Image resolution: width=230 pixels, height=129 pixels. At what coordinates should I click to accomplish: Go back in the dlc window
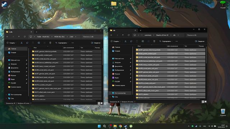click(x=111, y=35)
